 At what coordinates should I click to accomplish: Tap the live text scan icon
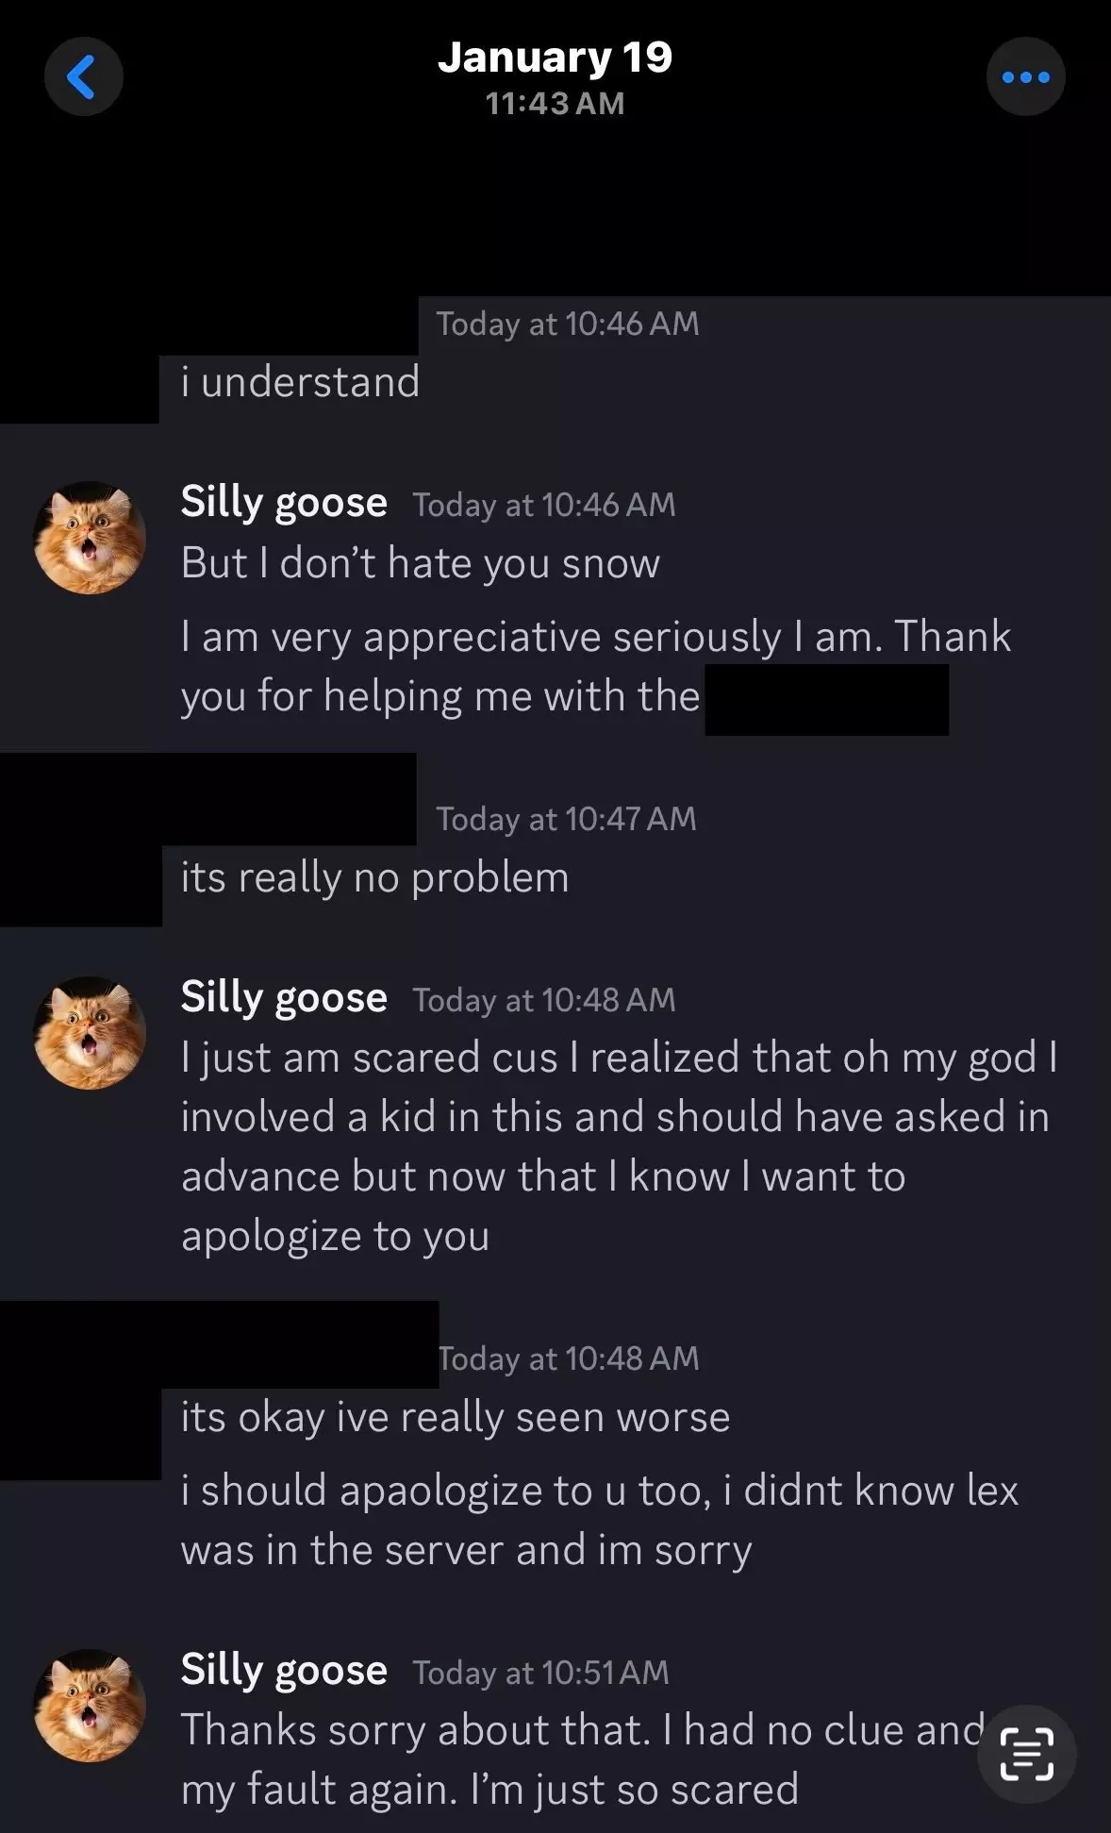coord(1026,1754)
